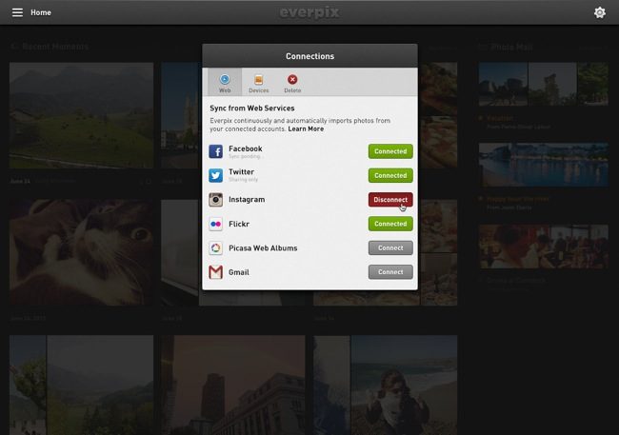Image resolution: width=619 pixels, height=435 pixels.
Task: Disconnect the Instagram account
Action: click(390, 200)
